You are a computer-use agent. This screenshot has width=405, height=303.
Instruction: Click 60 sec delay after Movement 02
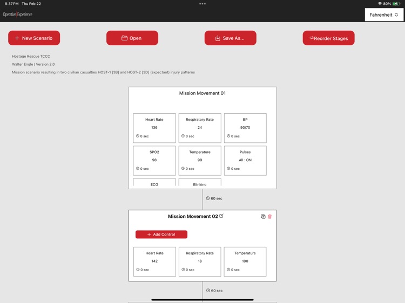pyautogui.click(x=214, y=291)
